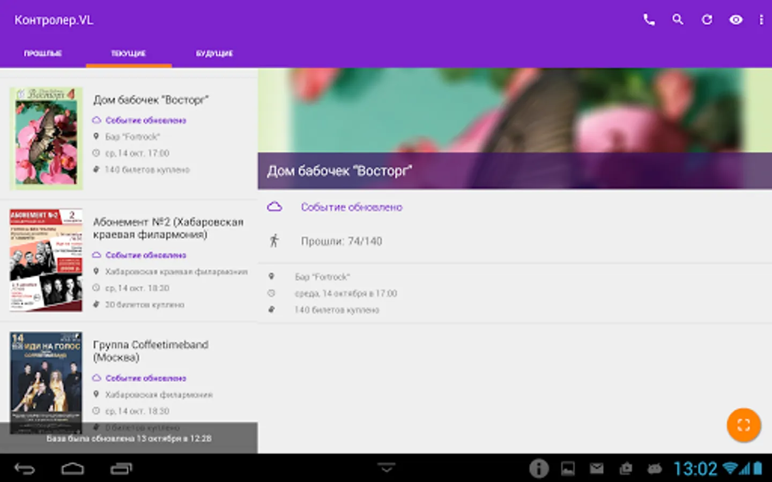This screenshot has width=772, height=482.
Task: Open the three-dot overflow menu
Action: [761, 20]
